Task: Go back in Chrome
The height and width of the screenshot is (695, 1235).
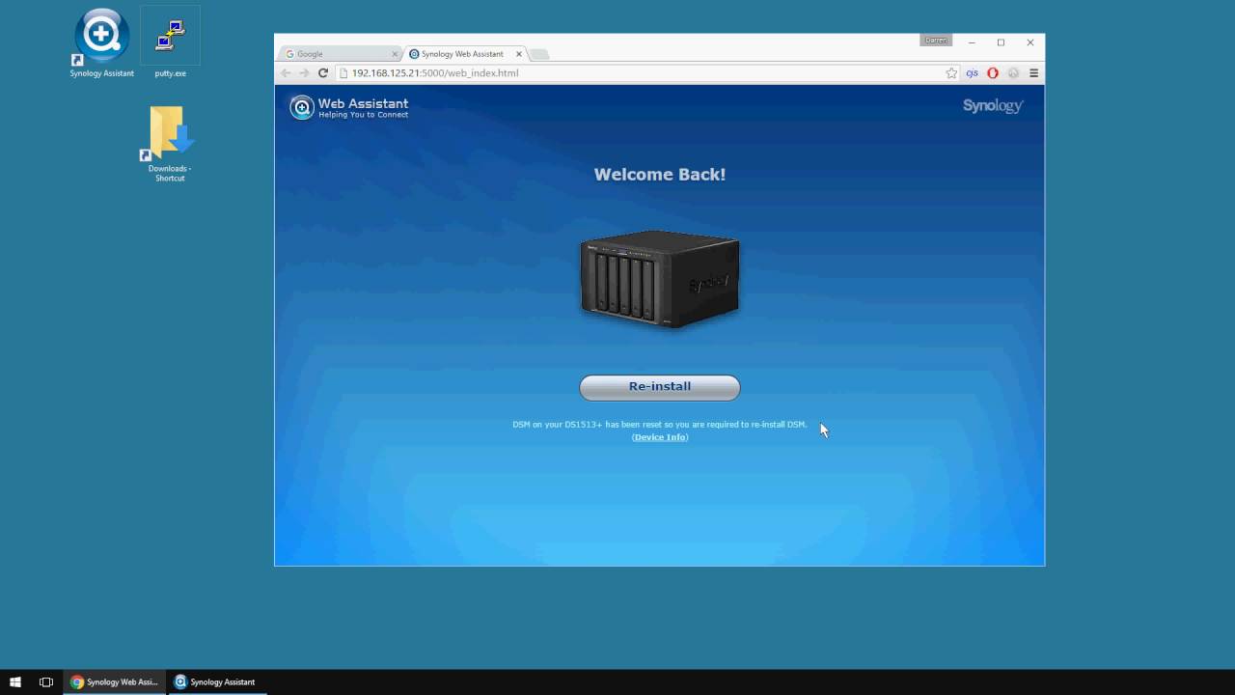Action: pyautogui.click(x=286, y=73)
